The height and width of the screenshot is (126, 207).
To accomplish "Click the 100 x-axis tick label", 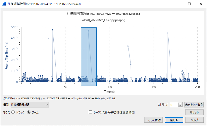I will tap(110, 87).
